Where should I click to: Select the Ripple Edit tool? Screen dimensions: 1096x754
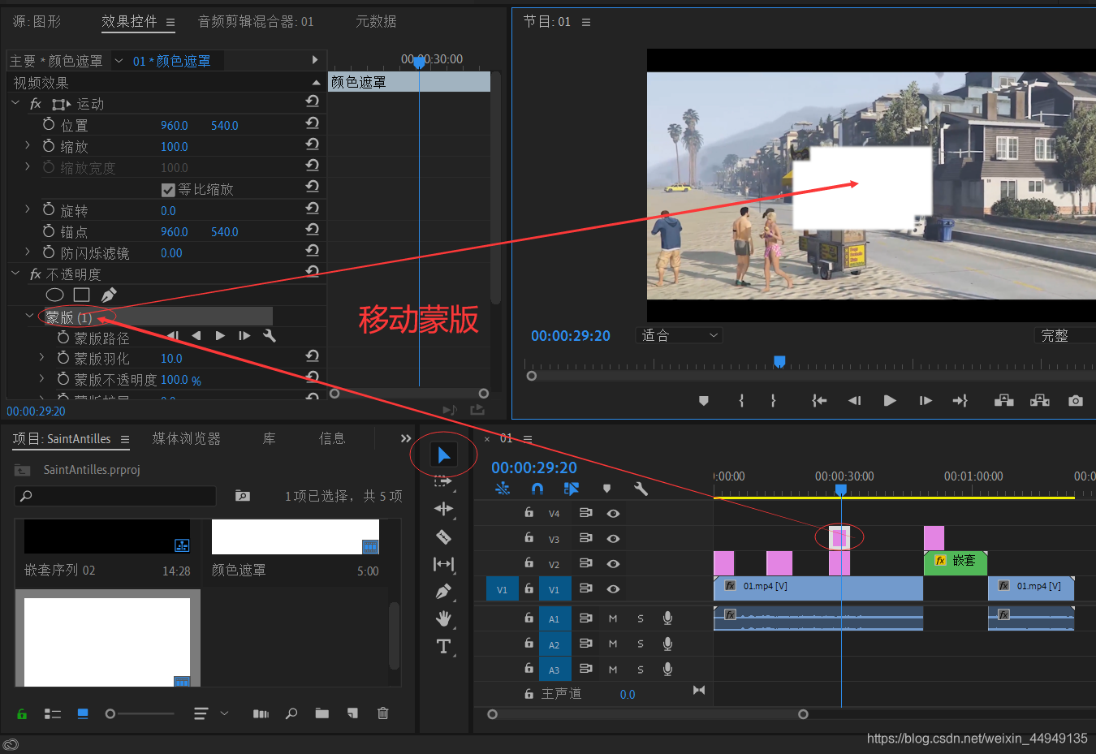click(x=443, y=509)
